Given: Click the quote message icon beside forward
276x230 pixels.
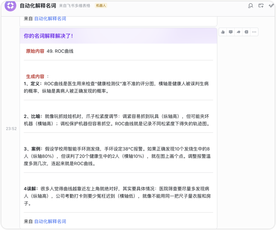Looking at the screenshot, I should (x=246, y=32).
